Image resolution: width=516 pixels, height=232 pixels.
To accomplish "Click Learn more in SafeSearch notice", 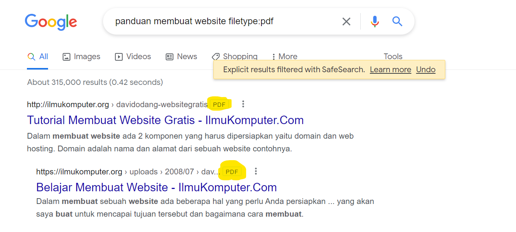I will 390,70.
